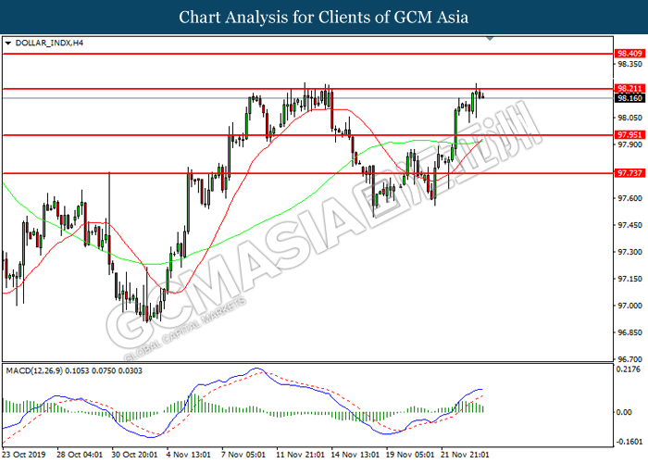Click the 11 Nov 21:01 time label

point(300,455)
